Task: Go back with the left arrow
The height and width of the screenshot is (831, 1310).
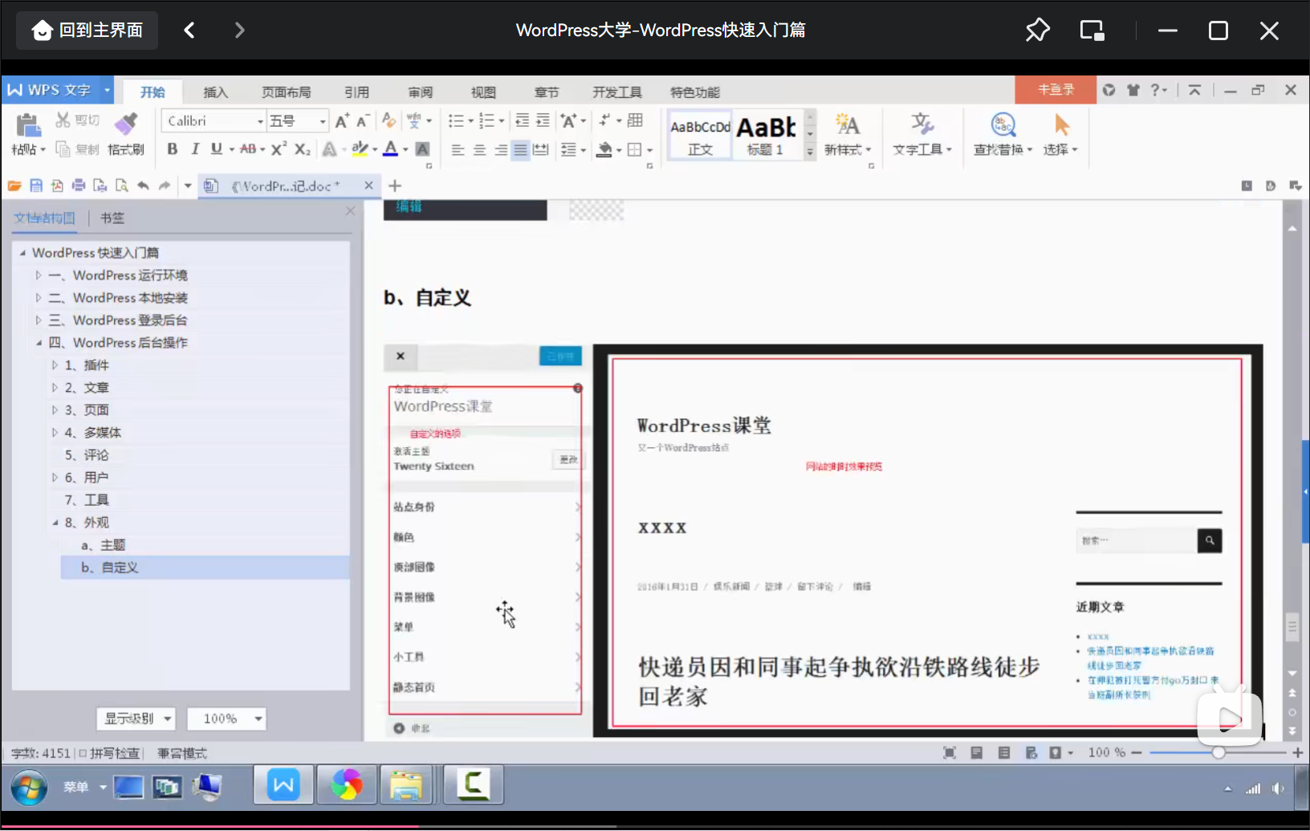Action: click(x=189, y=31)
